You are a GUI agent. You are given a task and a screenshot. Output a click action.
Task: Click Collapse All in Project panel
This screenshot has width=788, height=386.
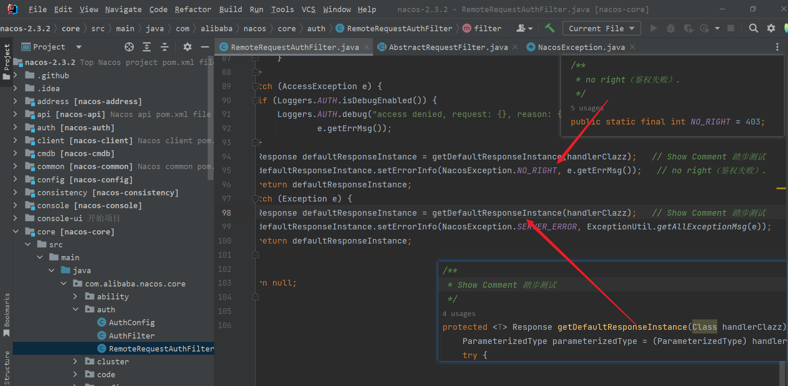pos(164,47)
